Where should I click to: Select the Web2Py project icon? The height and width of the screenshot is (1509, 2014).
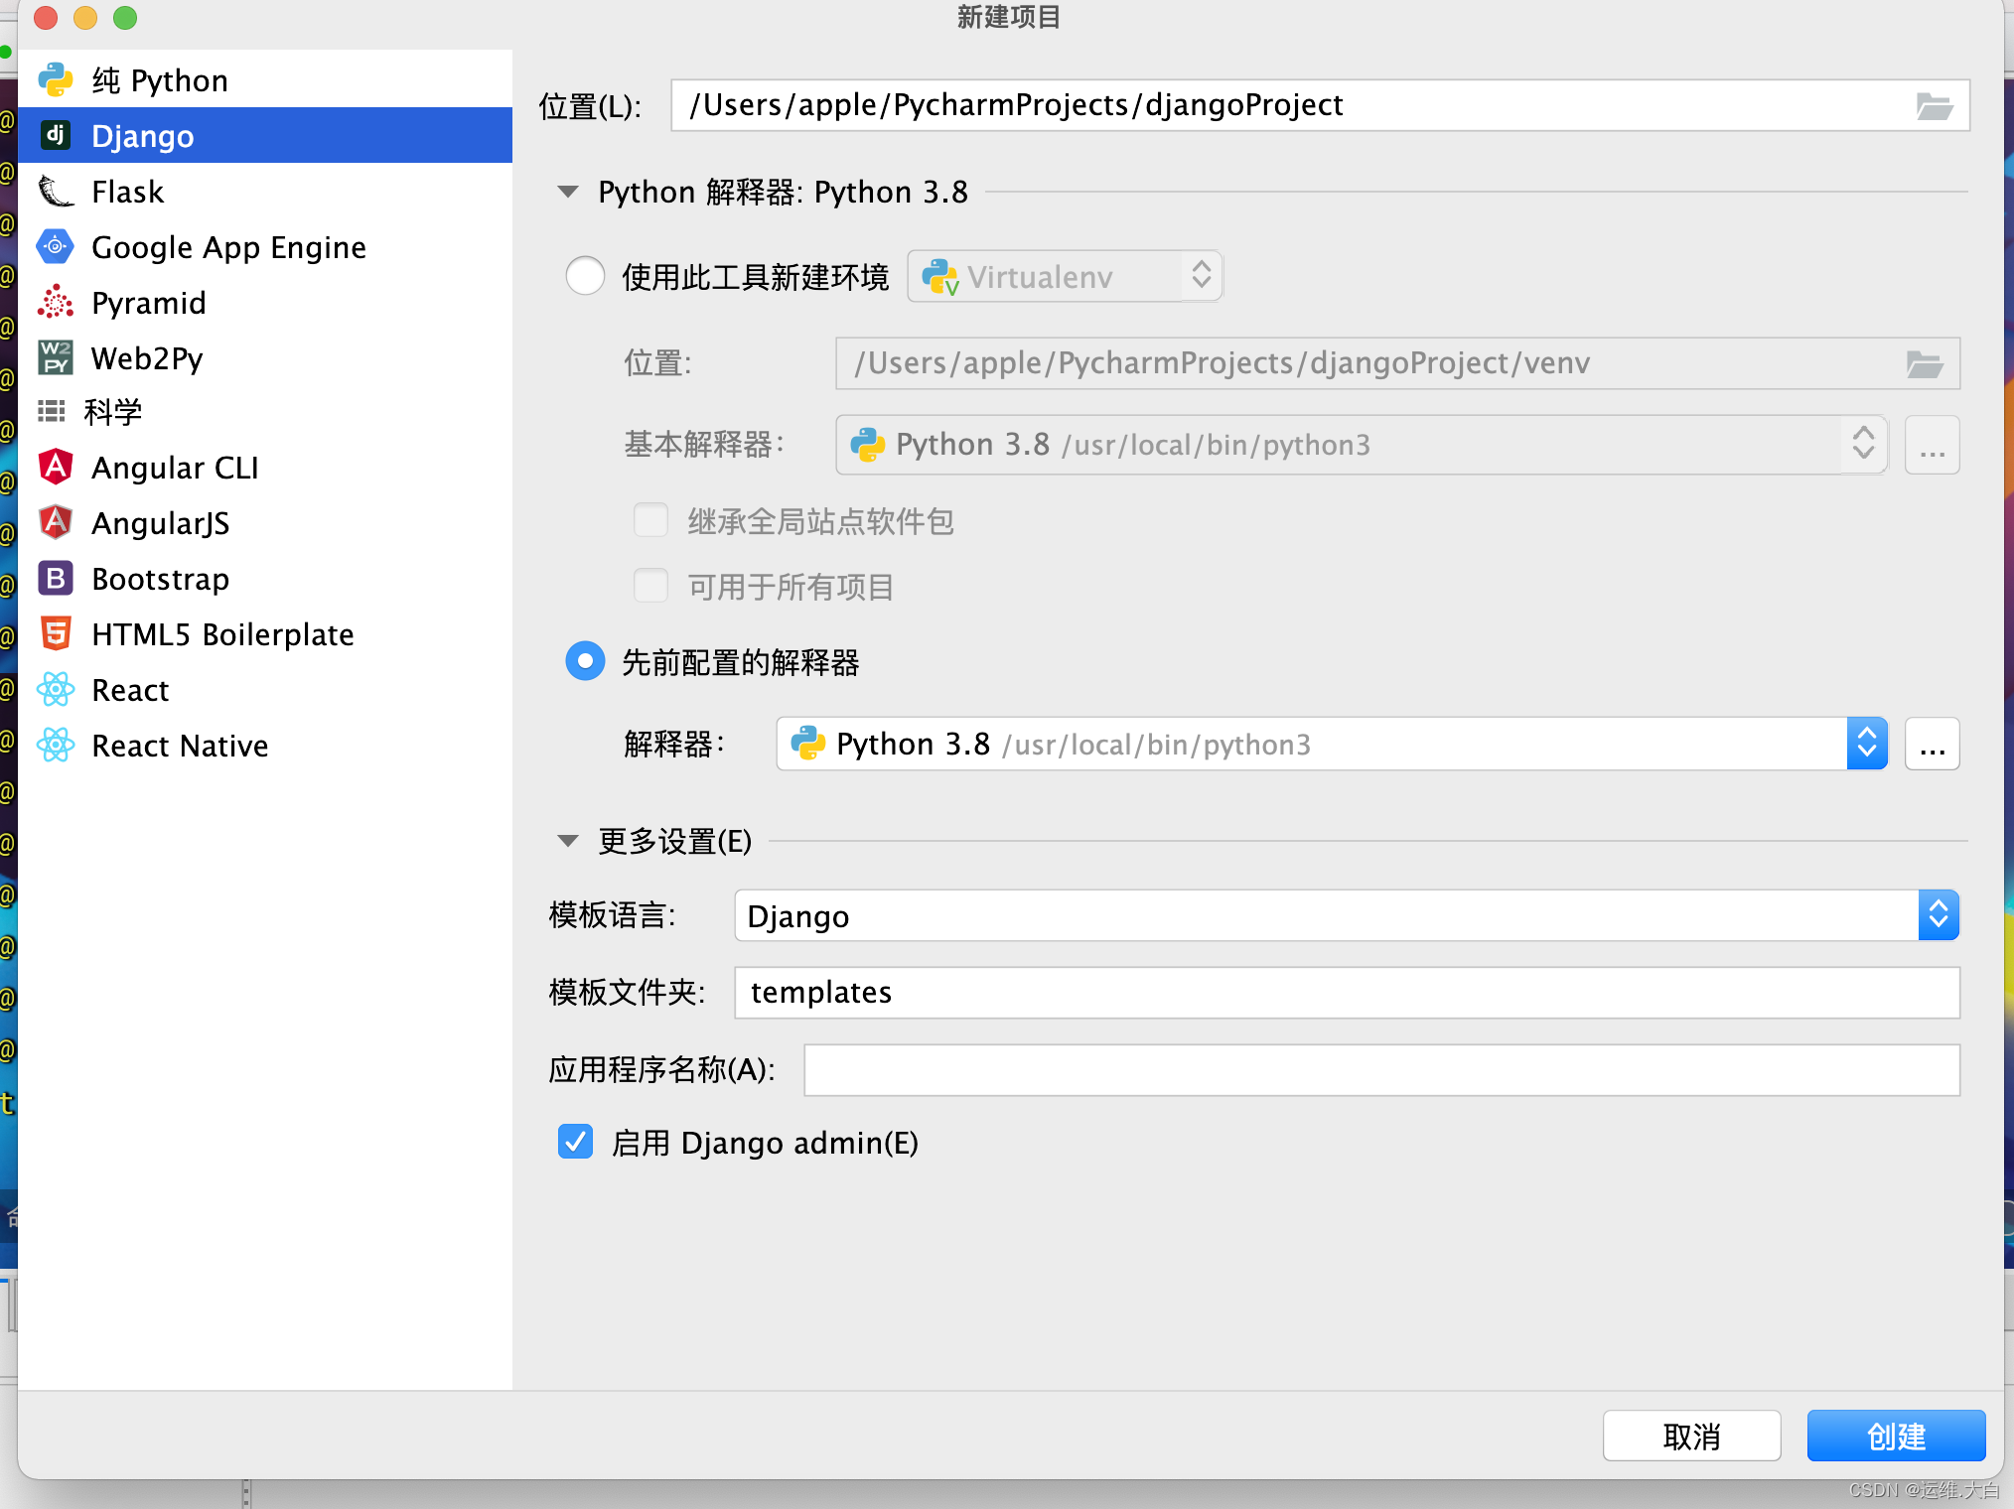coord(56,357)
